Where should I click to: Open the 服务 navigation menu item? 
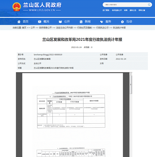[108, 22]
